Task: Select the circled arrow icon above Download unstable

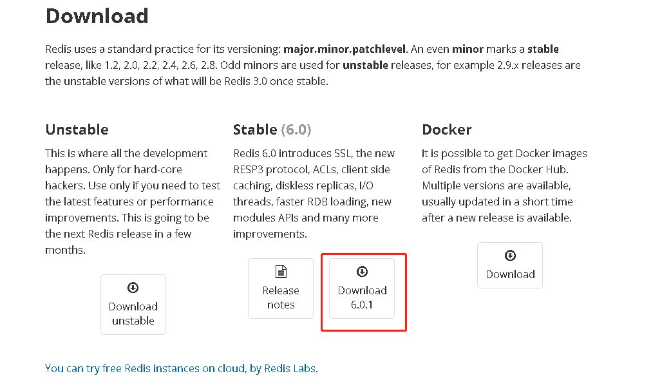Action: point(133,287)
